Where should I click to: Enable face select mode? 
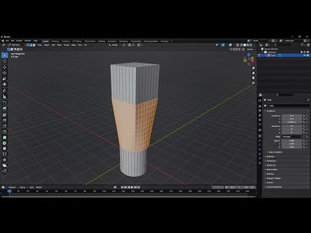pyautogui.click(x=34, y=45)
